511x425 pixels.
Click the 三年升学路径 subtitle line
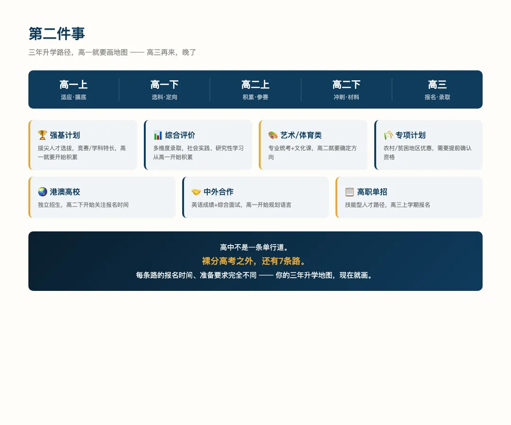pyautogui.click(x=113, y=52)
